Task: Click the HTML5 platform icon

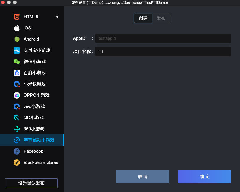Action: coord(17,17)
